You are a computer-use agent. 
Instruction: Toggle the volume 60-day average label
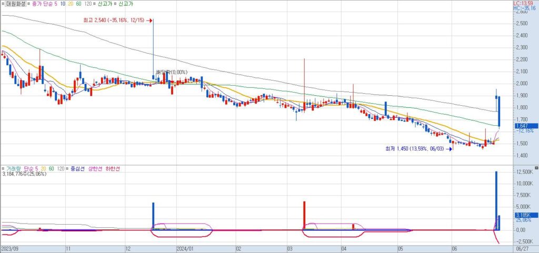pyautogui.click(x=51, y=169)
